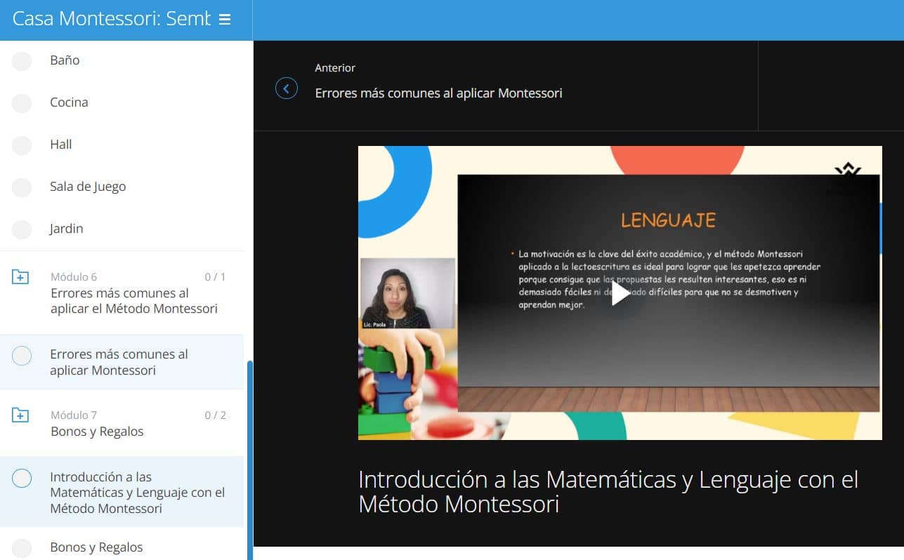Image resolution: width=904 pixels, height=560 pixels.
Task: Select the Jardin lesson in sidebar
Action: coord(66,229)
